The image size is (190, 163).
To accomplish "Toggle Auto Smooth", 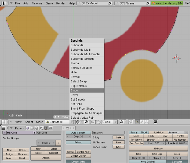I will 78,133.
